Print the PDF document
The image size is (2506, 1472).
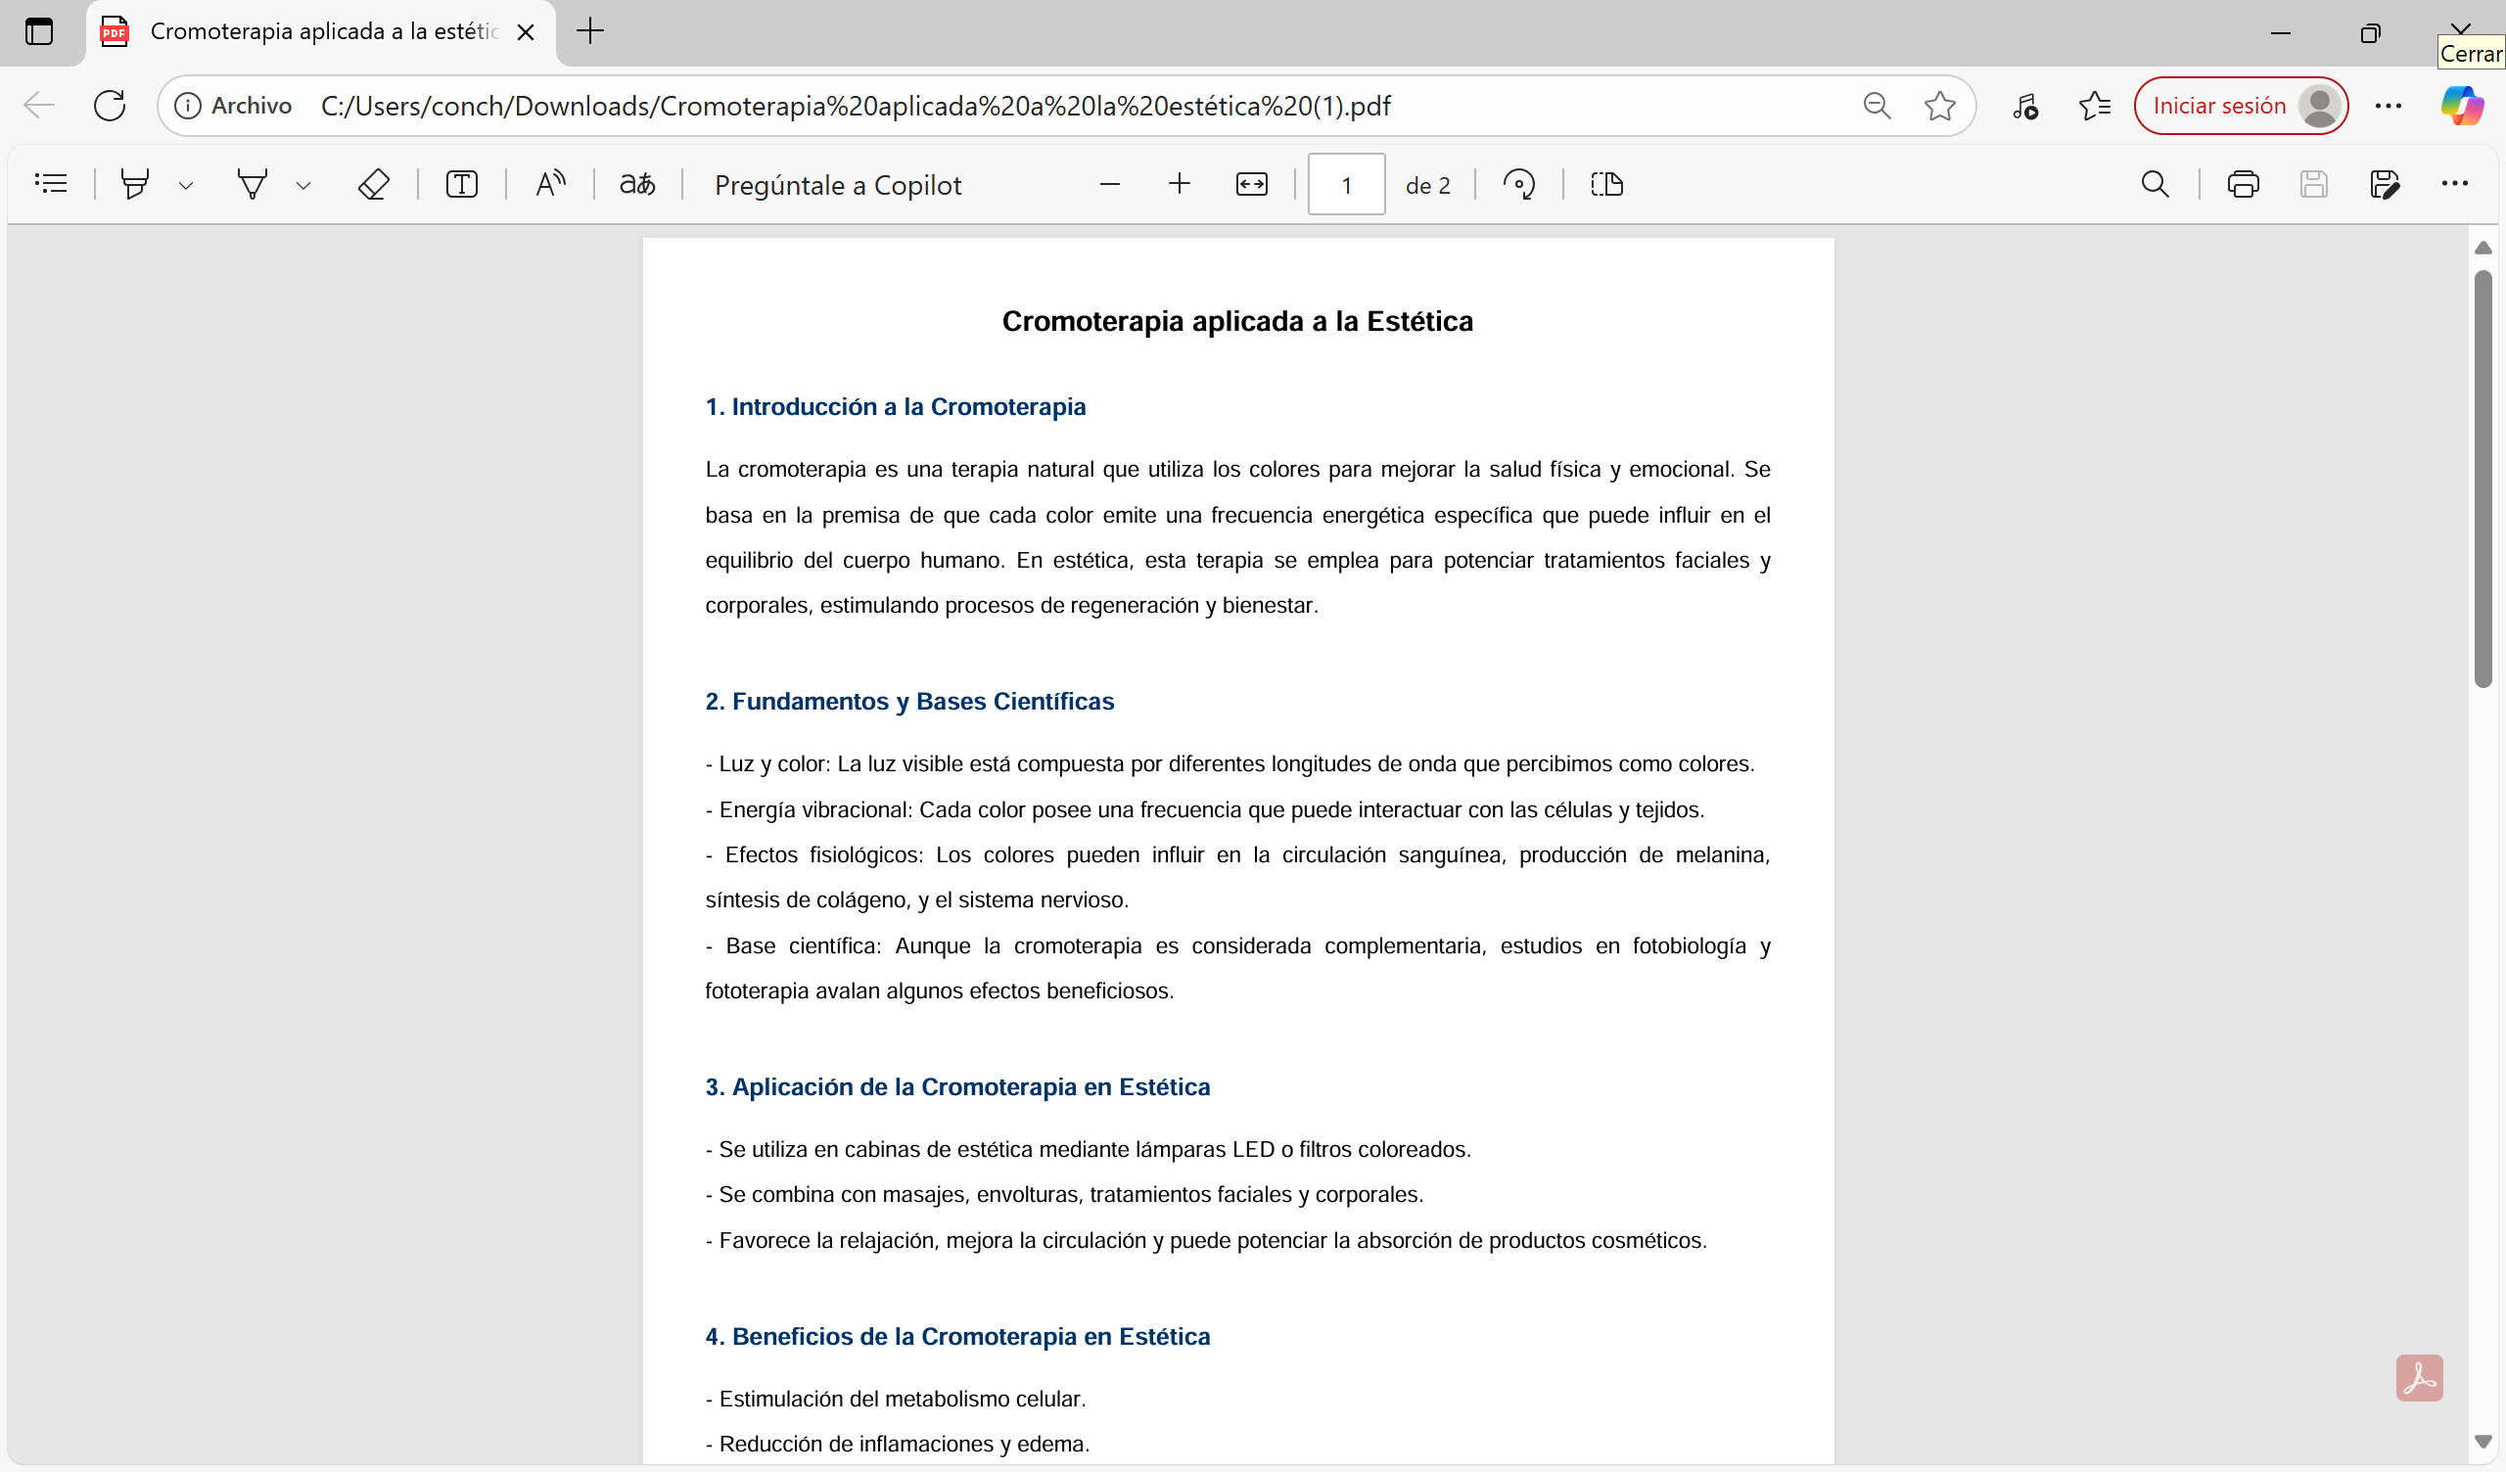click(2244, 184)
